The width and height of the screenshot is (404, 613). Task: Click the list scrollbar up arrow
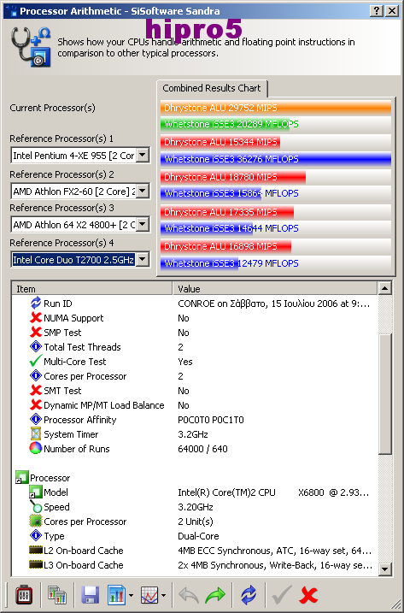384,288
